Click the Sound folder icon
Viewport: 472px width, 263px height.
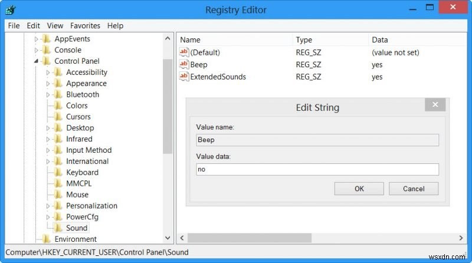(58, 228)
